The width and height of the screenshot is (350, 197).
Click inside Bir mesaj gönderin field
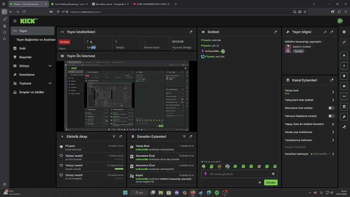[239, 174]
